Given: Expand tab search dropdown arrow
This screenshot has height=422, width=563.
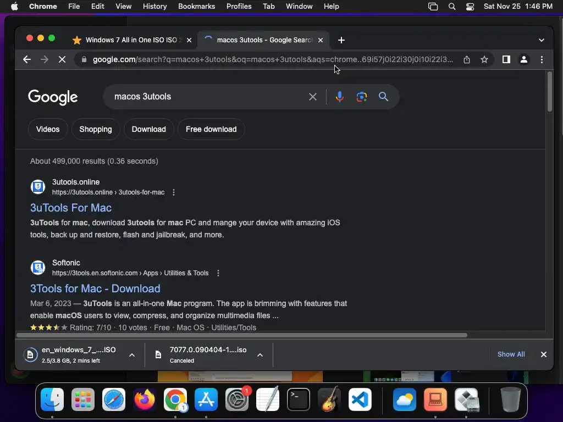Looking at the screenshot, I should 542,40.
